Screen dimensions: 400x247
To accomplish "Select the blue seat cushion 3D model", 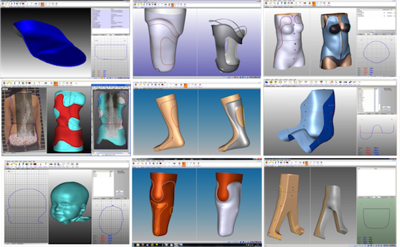I will point(306,121).
